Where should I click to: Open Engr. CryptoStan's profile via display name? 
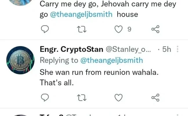[x=71, y=50]
